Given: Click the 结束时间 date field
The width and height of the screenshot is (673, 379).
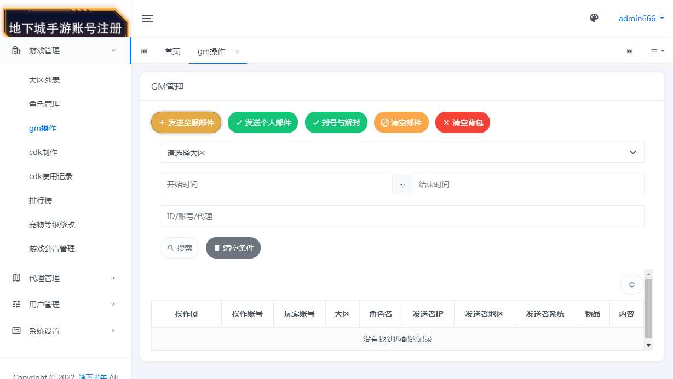Looking at the screenshot, I should [x=528, y=184].
